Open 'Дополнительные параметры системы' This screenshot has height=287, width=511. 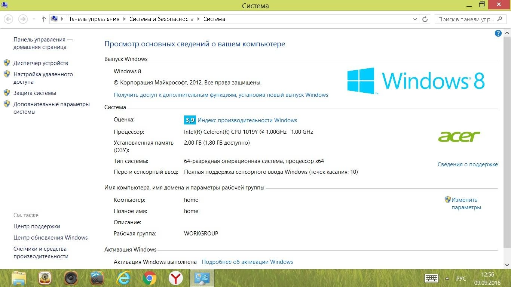click(52, 108)
